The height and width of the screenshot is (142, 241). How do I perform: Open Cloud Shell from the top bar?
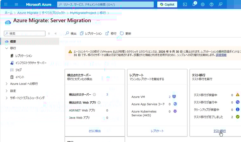click(185, 4)
